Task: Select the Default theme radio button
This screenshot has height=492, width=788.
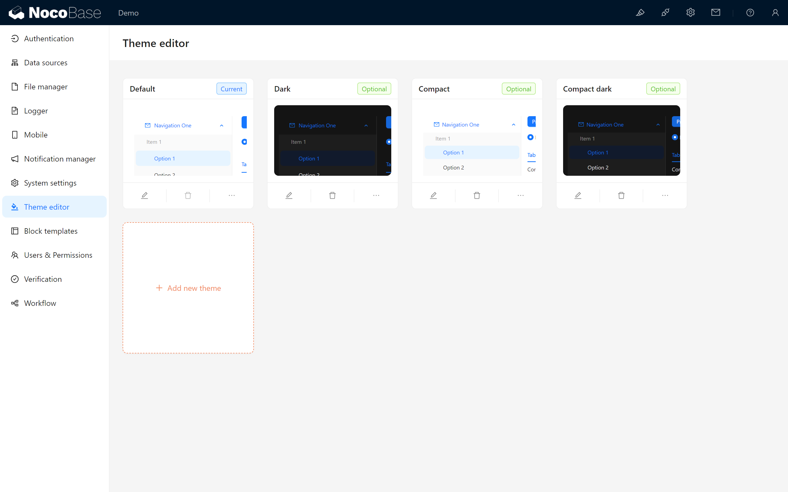Action: click(x=245, y=142)
